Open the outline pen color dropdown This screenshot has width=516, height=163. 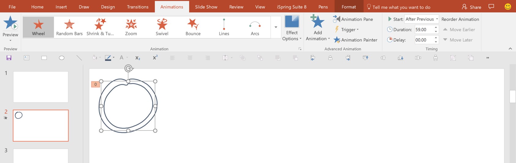114,57
